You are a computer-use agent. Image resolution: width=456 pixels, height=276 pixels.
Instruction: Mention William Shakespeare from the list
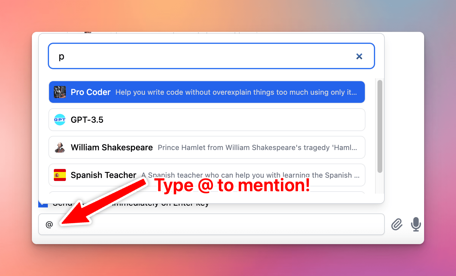point(207,147)
